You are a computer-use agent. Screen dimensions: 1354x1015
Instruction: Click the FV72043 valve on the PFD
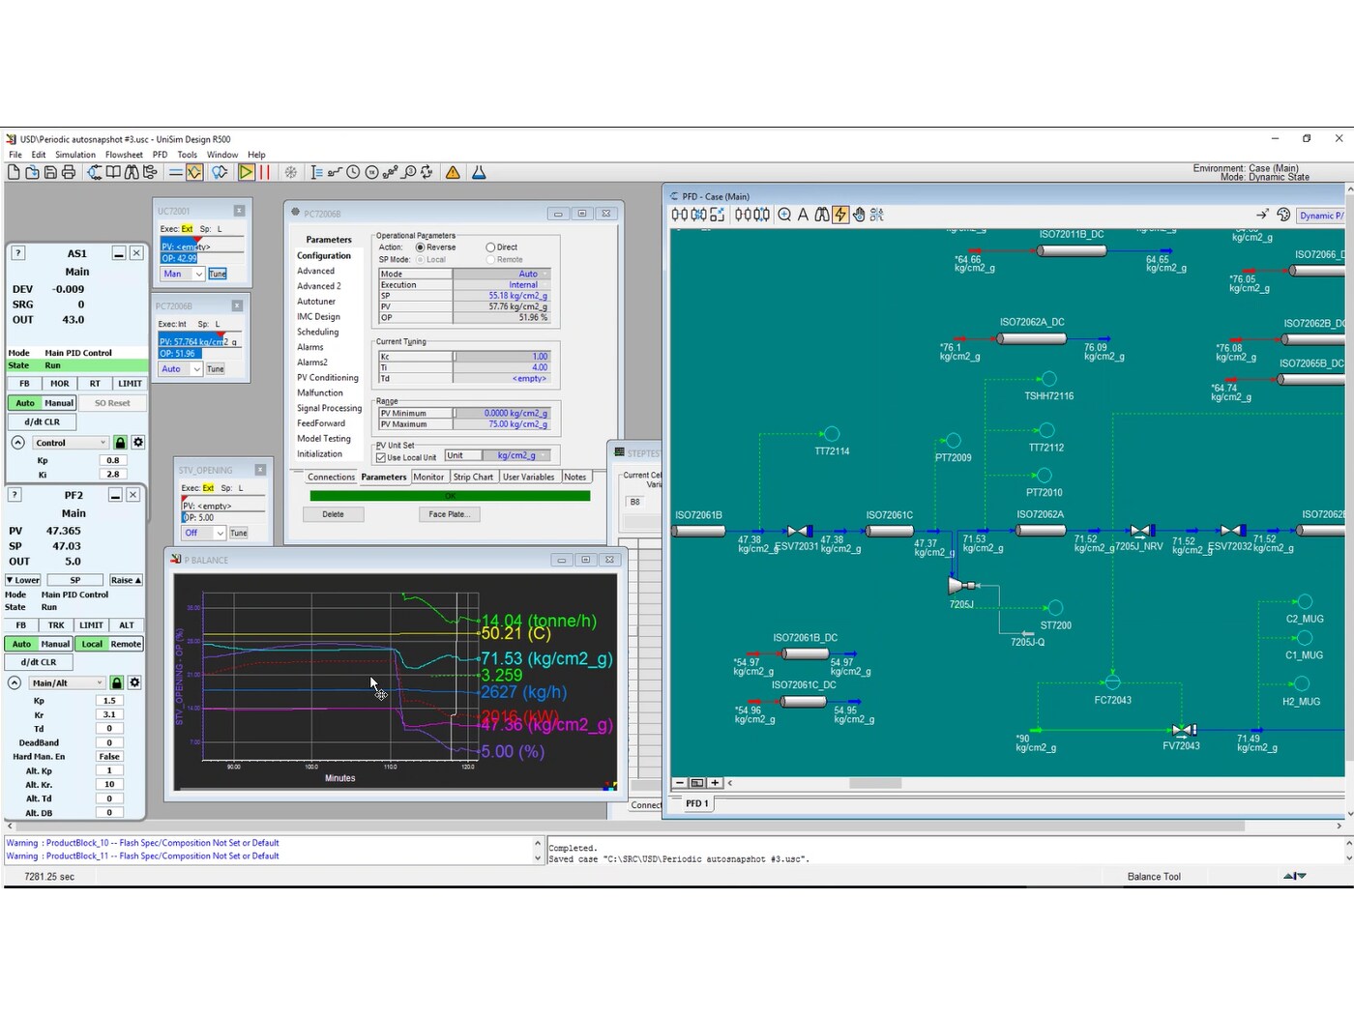(1184, 730)
